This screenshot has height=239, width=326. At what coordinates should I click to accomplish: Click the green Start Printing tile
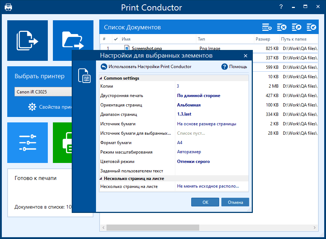[x=62, y=143]
